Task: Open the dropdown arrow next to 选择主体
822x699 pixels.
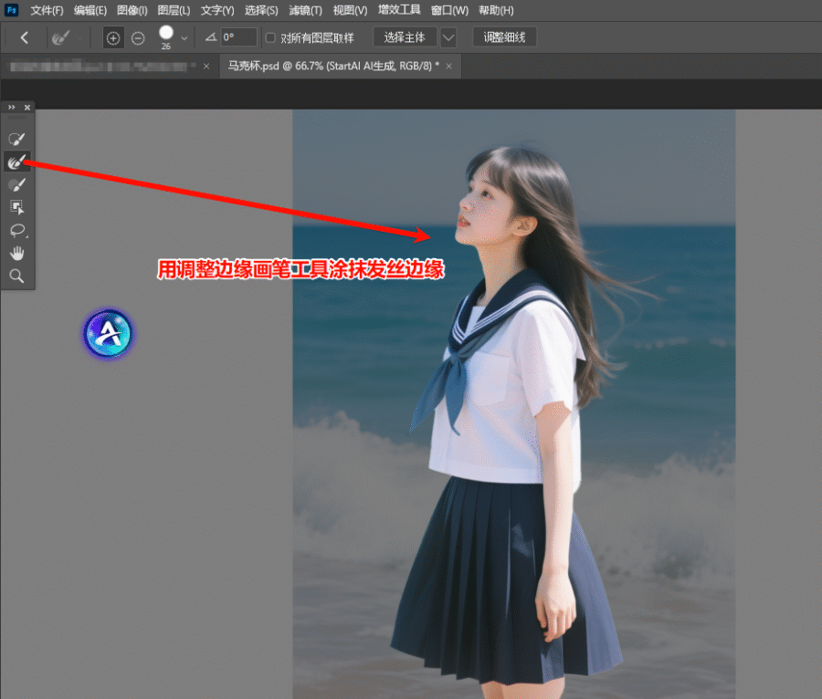Action: pos(448,37)
